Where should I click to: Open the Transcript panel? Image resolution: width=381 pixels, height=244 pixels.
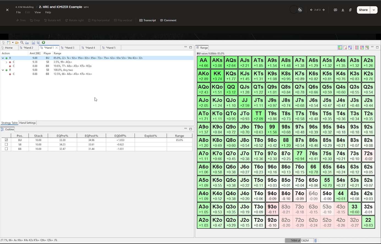coord(148,20)
